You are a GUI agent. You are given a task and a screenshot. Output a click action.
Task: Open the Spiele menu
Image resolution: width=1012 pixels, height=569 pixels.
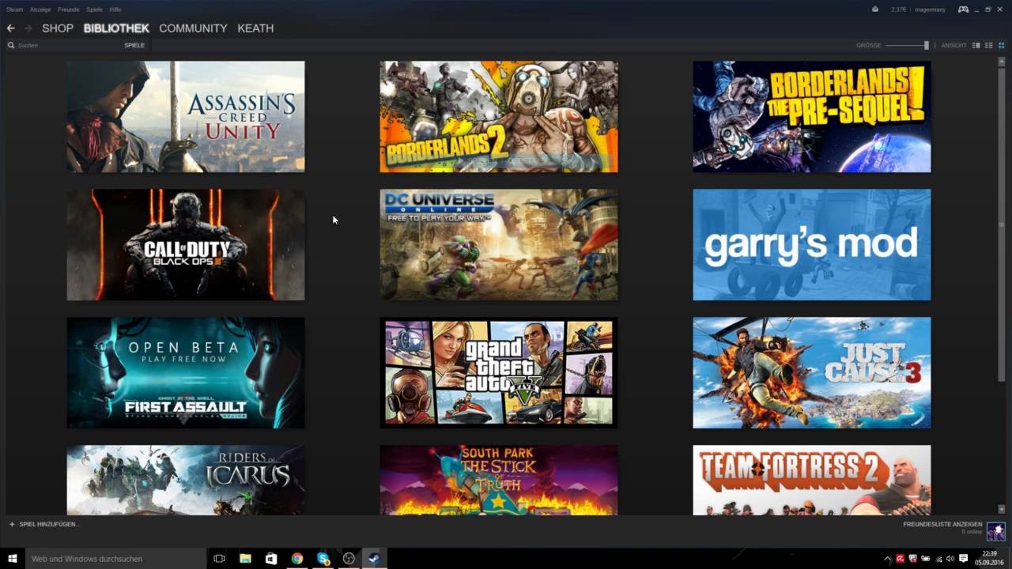(94, 9)
